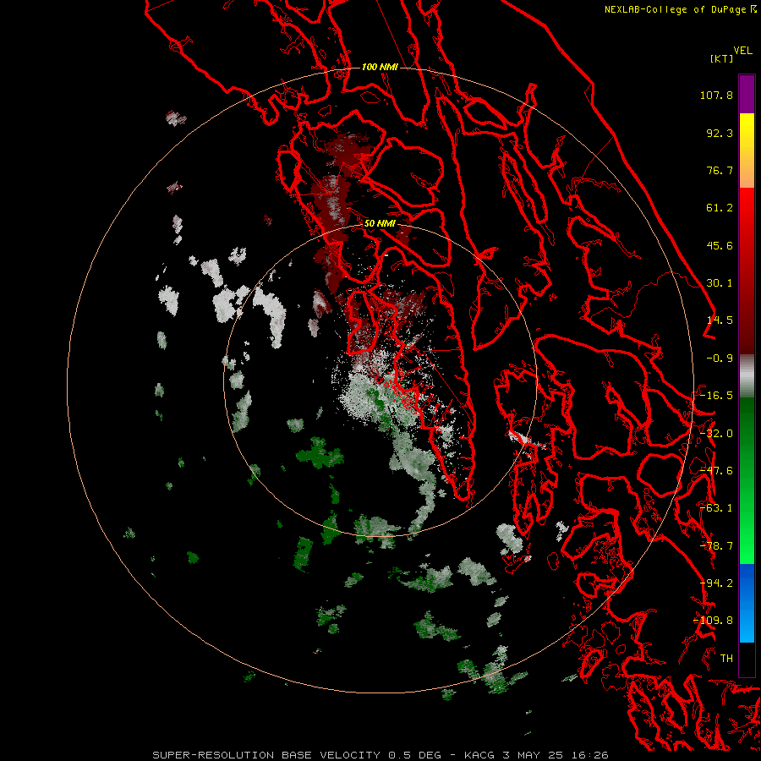Click the 30.1 value on the velocity scale
This screenshot has height=761, width=761.
720,283
